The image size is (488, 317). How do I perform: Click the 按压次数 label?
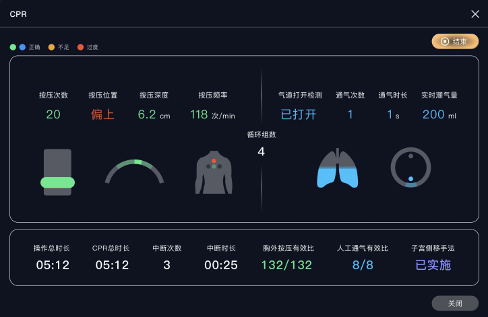pyautogui.click(x=53, y=95)
